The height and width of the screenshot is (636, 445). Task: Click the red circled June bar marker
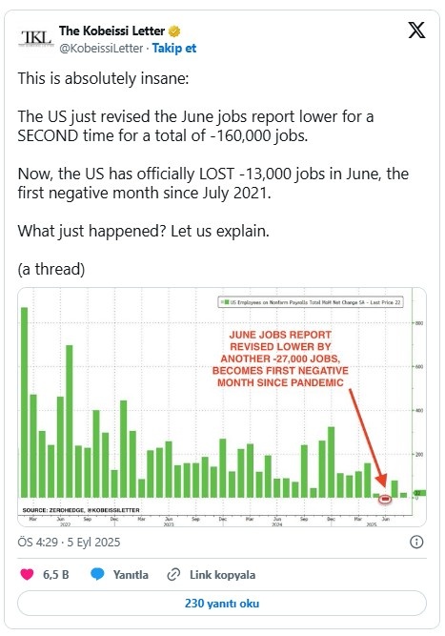[x=385, y=499]
